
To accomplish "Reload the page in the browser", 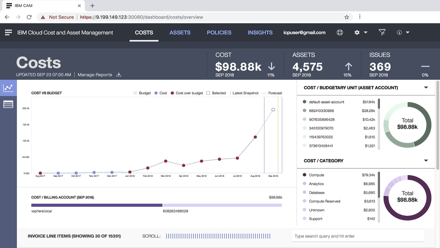I will pyautogui.click(x=29, y=17).
